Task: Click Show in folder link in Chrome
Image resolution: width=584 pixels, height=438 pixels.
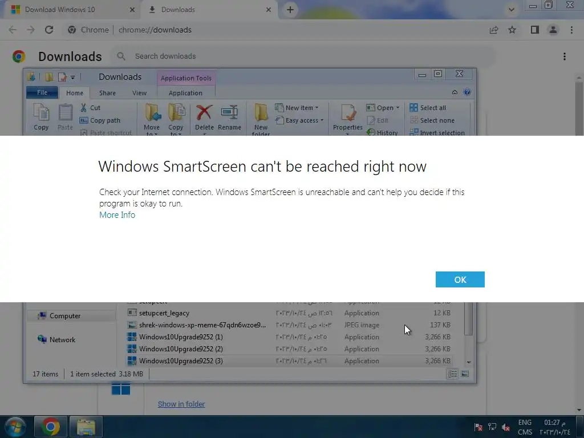Action: (181, 404)
